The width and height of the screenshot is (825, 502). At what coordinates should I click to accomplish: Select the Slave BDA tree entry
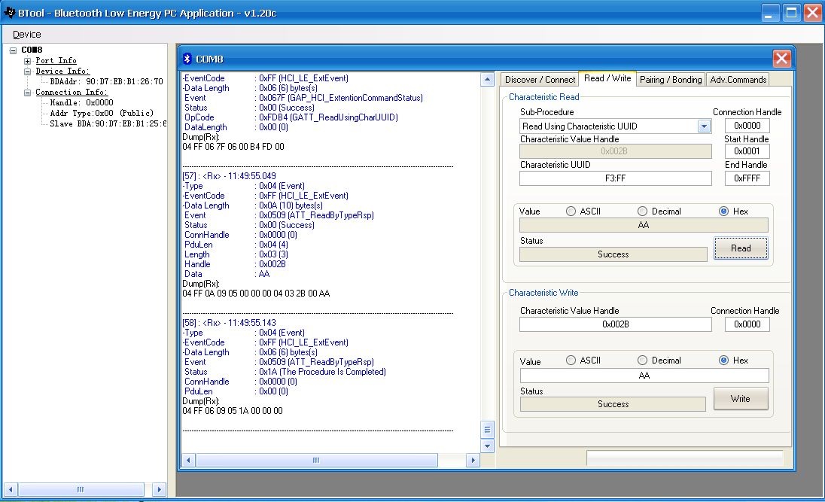point(108,124)
